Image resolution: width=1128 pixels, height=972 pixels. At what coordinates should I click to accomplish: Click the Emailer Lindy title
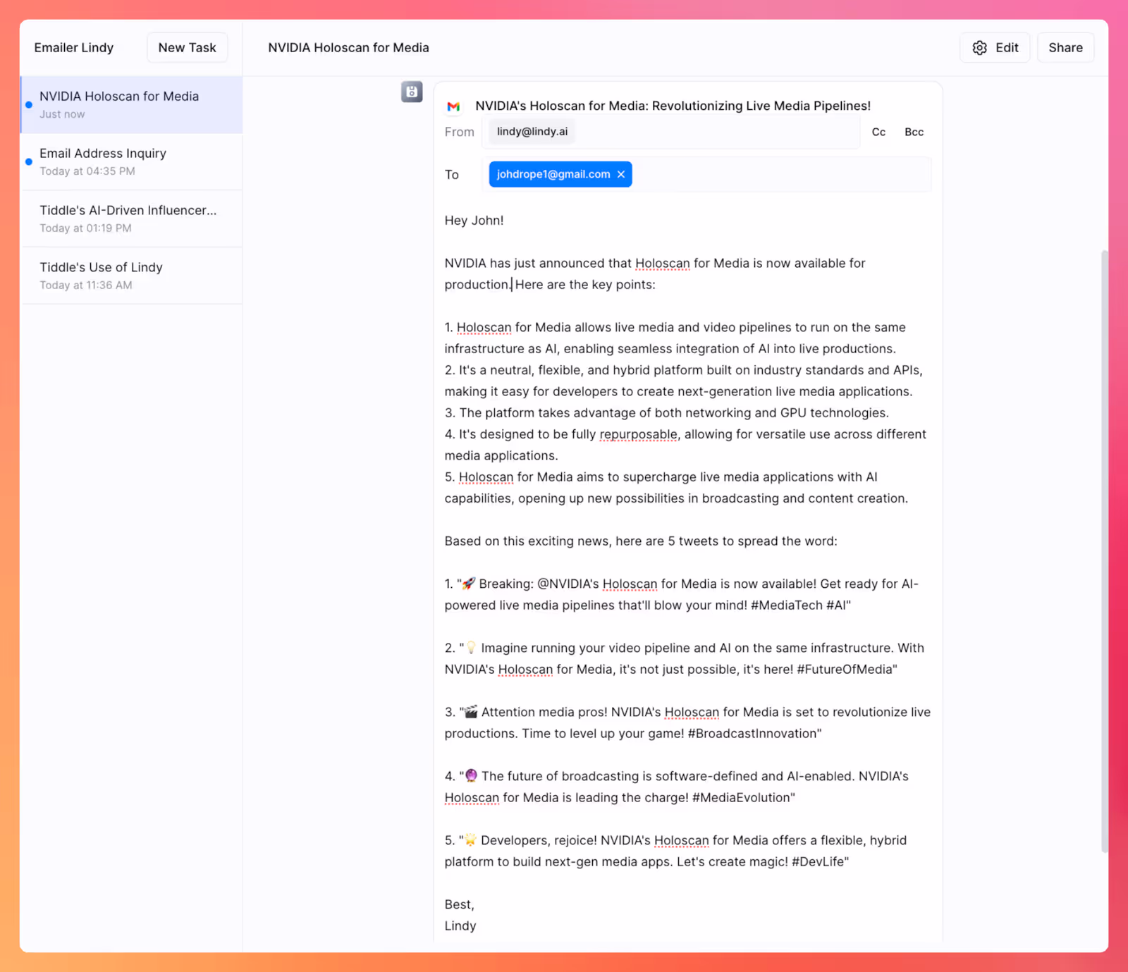tap(73, 48)
